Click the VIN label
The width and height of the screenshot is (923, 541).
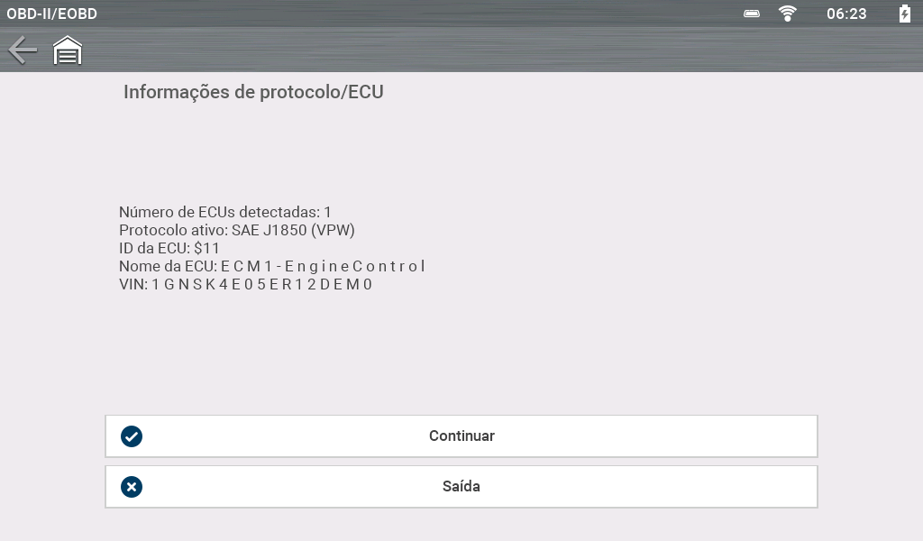click(x=133, y=284)
